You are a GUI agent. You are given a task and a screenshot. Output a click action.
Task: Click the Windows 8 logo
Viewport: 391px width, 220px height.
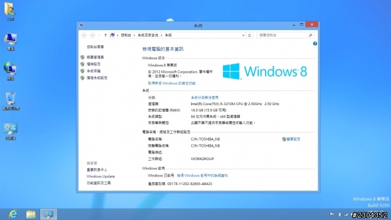click(265, 71)
